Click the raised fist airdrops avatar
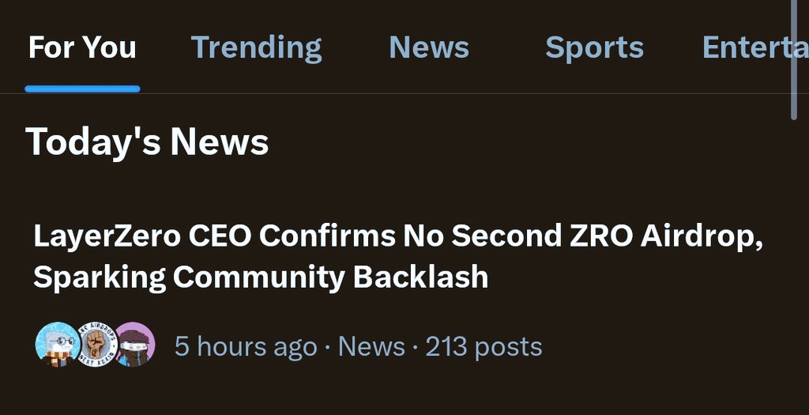 [96, 345]
